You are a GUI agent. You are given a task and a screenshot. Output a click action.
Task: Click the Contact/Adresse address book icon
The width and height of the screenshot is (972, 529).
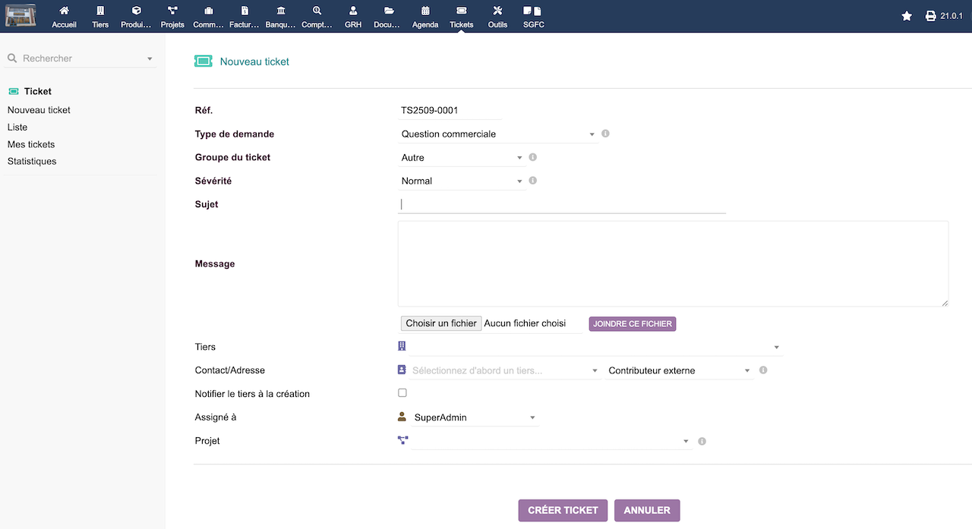click(x=402, y=370)
